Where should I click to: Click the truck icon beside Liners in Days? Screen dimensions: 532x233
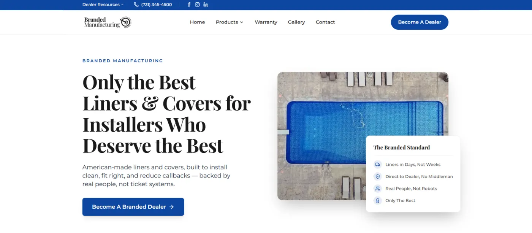pos(377,165)
